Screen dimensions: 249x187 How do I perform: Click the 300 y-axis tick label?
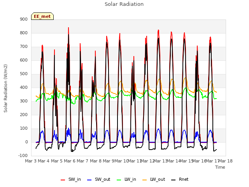24,101
